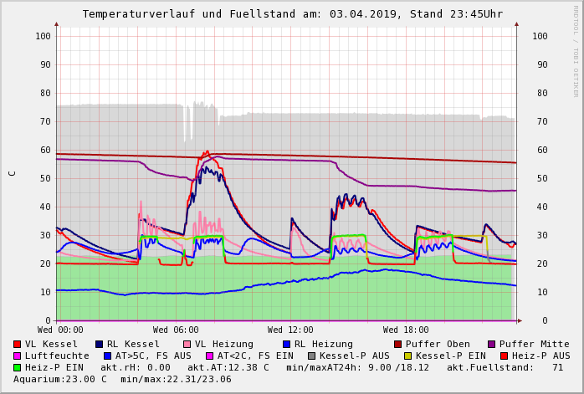Image resolution: width=584 pixels, height=394 pixels.
Task: Click the Aquarium temperature reading text
Action: click(60, 379)
